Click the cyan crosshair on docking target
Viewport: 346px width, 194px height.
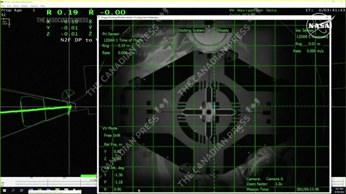pos(214,106)
